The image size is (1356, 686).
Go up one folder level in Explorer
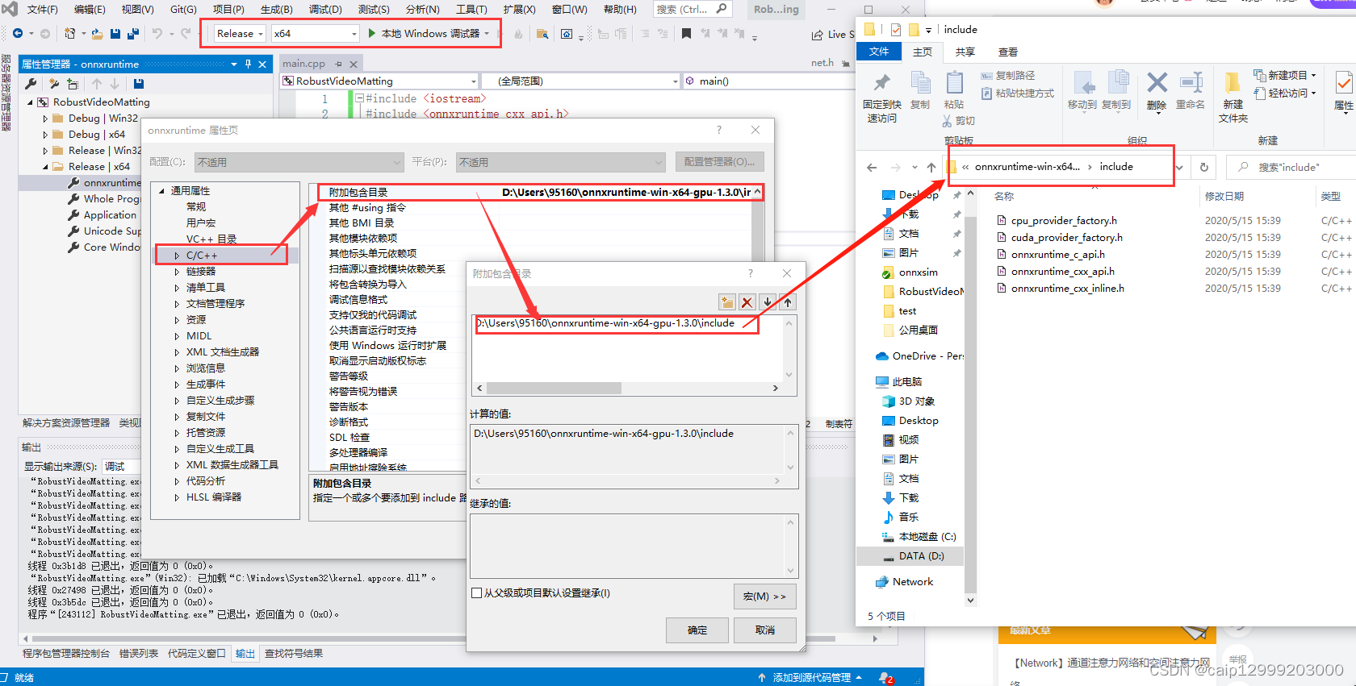click(x=931, y=167)
